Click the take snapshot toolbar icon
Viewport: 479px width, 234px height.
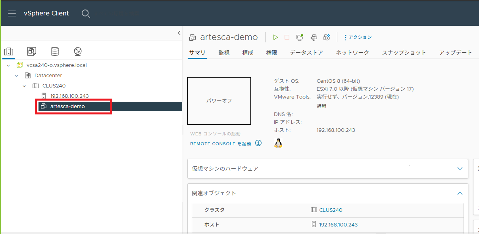pyautogui.click(x=327, y=37)
